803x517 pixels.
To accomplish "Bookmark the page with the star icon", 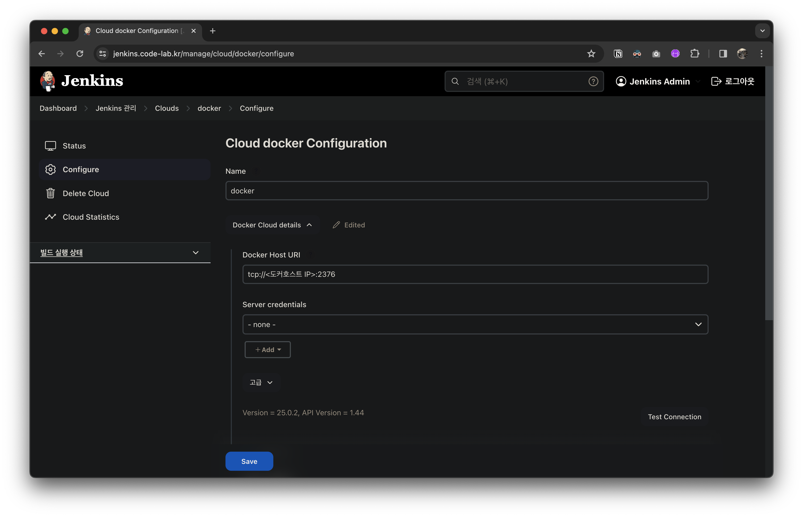I will coord(591,54).
